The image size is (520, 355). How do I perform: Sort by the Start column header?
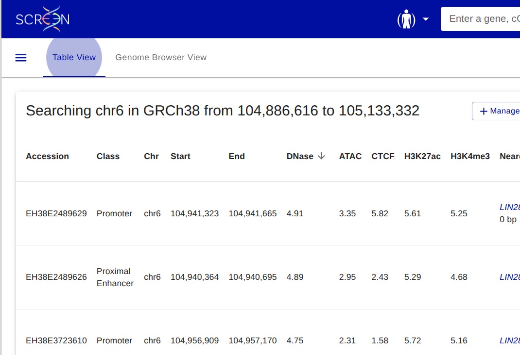coord(180,156)
